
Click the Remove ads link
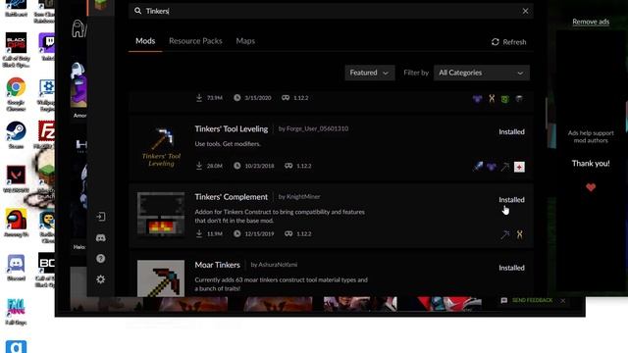pos(591,22)
